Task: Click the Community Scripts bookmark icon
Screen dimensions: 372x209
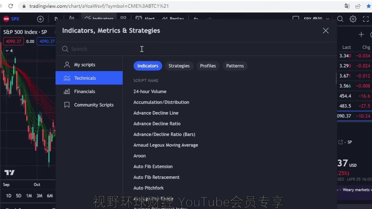Action: (x=67, y=105)
